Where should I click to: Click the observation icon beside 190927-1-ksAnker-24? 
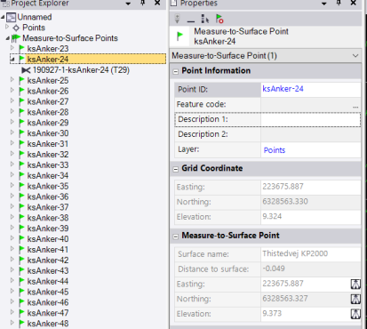(26, 70)
